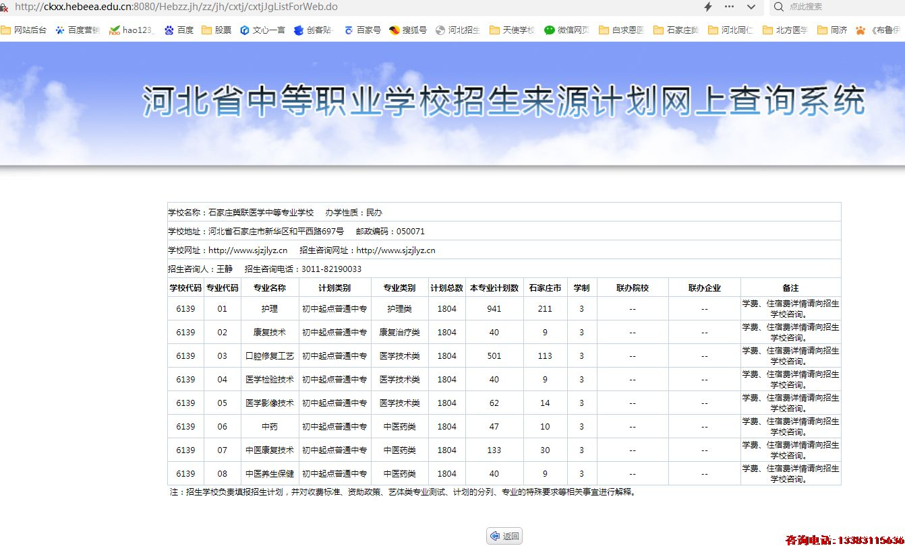Click the insecure site icon beside URL
The width and height of the screenshot is (905, 546).
pos(4,7)
